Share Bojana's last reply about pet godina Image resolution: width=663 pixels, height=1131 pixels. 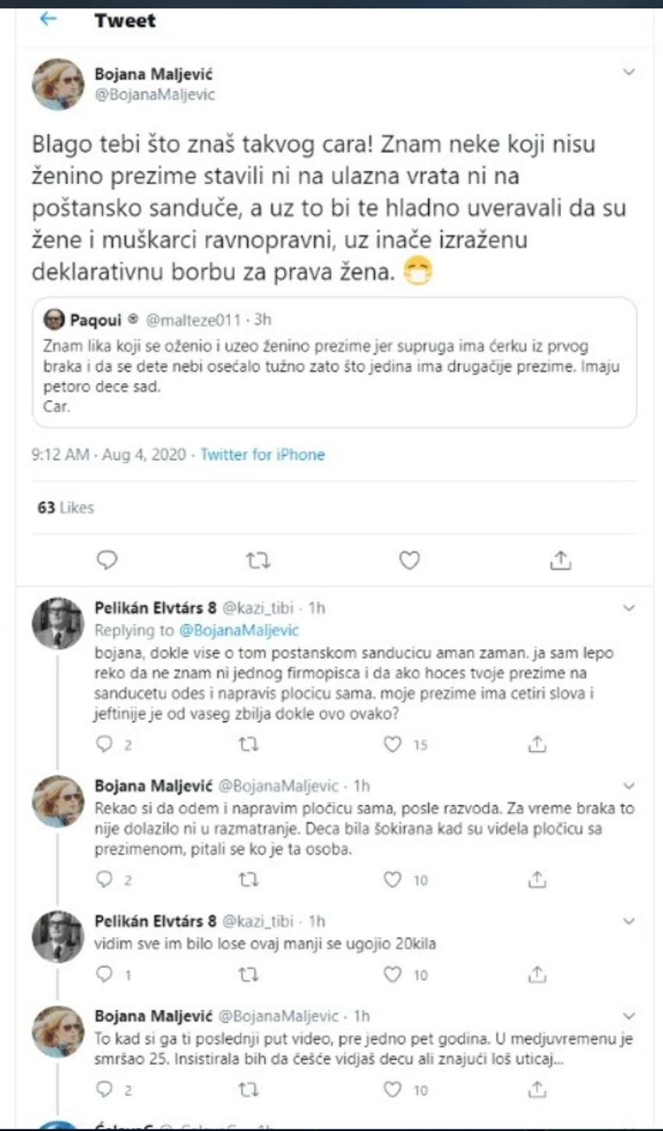tap(537, 1089)
